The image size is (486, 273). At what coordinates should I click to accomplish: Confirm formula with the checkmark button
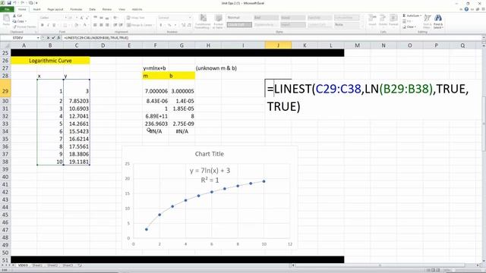coord(53,38)
